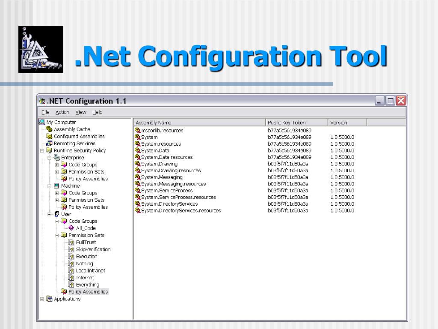Screen dimensions: 438x329
Task: Expand Code Groups under Machine
Action: (x=57, y=193)
